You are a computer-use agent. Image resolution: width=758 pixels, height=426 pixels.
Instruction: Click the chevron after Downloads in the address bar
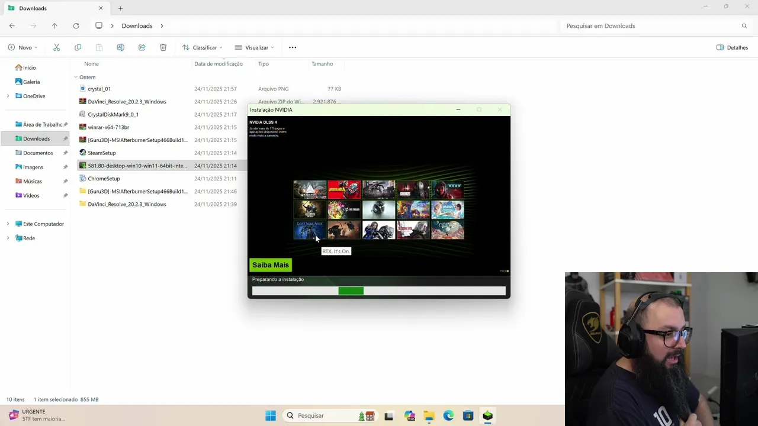(162, 26)
